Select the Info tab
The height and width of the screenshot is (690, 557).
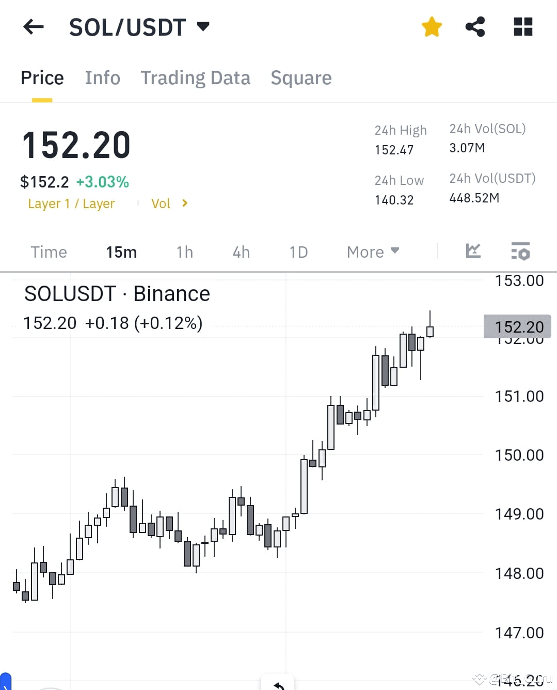point(102,78)
